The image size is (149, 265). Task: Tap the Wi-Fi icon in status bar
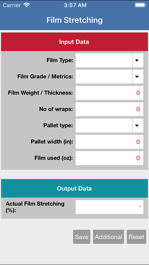pos(27,5)
